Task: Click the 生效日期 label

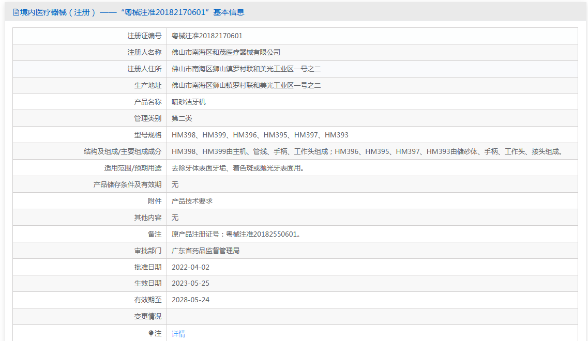Action: pyautogui.click(x=148, y=283)
